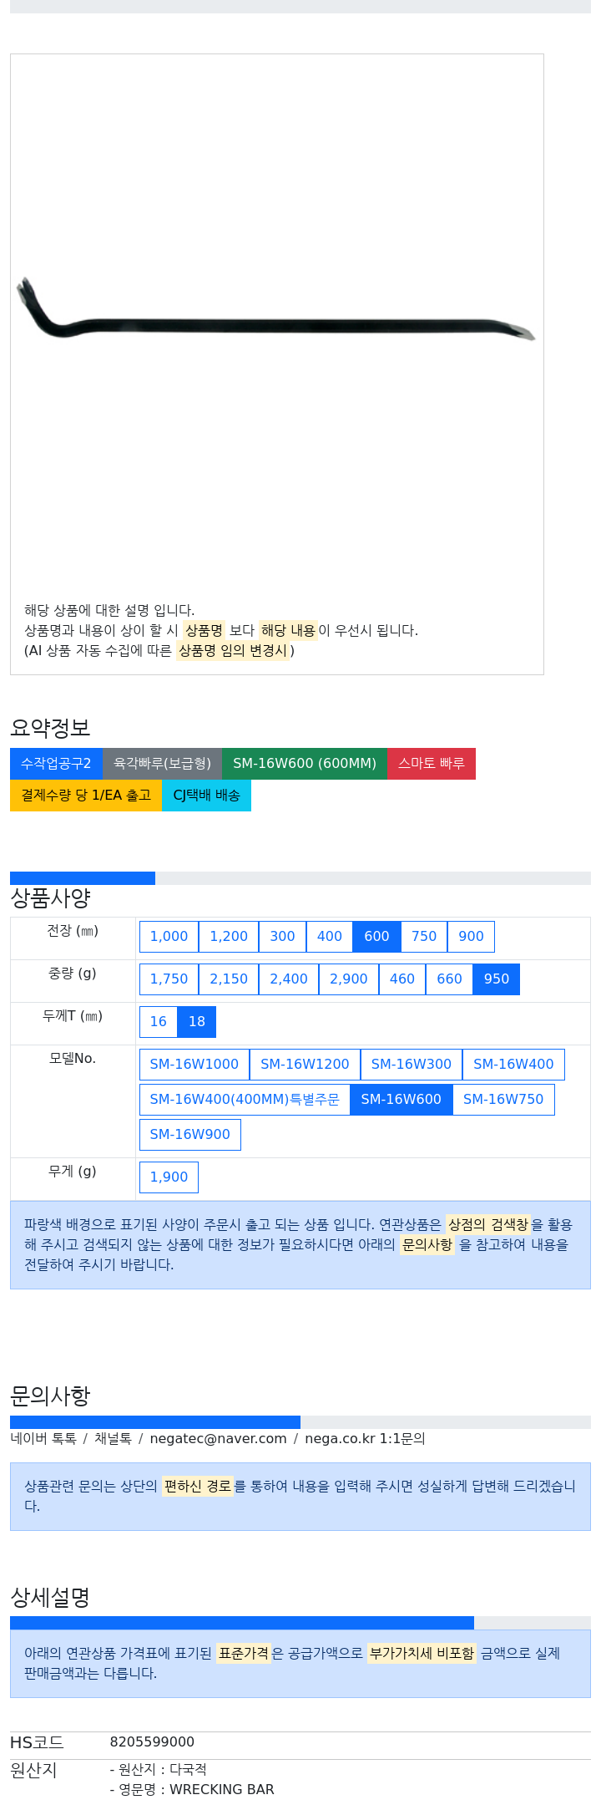Select the 1,000 mm length option
601x1800 pixels.
click(x=169, y=937)
